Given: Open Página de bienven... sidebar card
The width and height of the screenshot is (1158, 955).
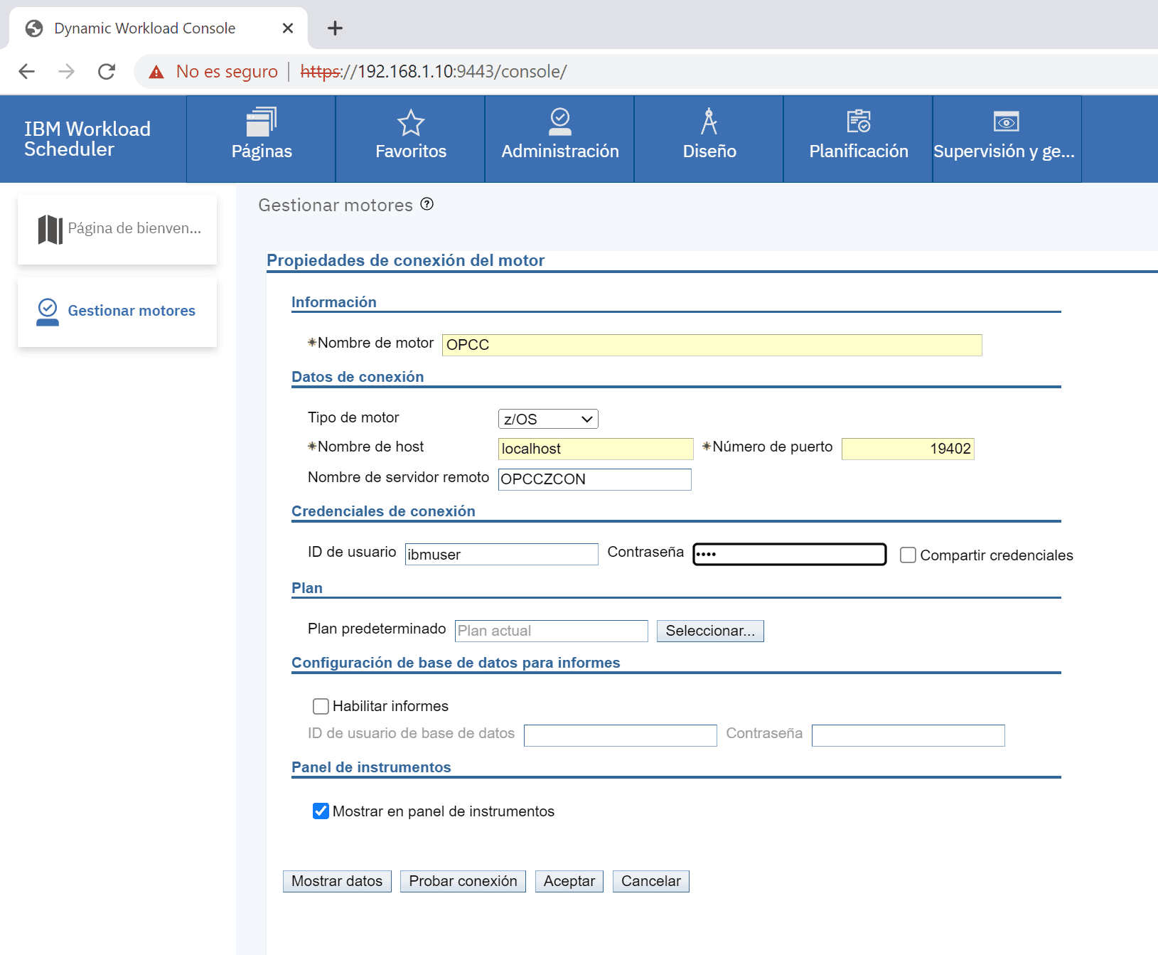Looking at the screenshot, I should point(117,230).
